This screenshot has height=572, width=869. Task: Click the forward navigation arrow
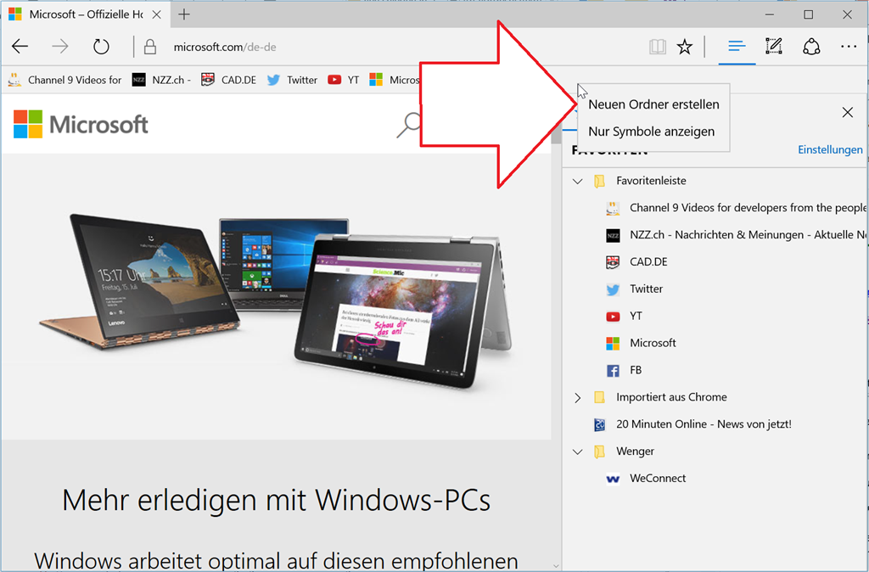pyautogui.click(x=60, y=47)
